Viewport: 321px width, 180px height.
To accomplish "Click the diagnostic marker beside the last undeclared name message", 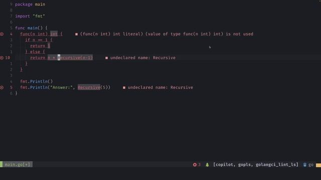I will [124, 87].
